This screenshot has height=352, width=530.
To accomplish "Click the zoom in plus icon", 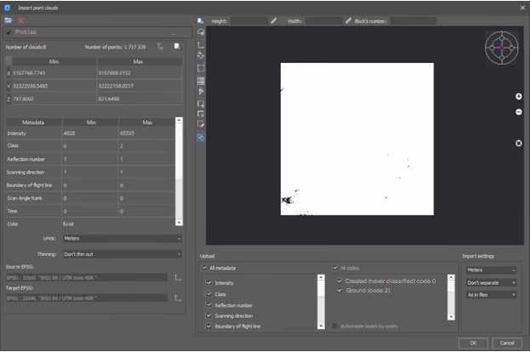I will pos(518,97).
